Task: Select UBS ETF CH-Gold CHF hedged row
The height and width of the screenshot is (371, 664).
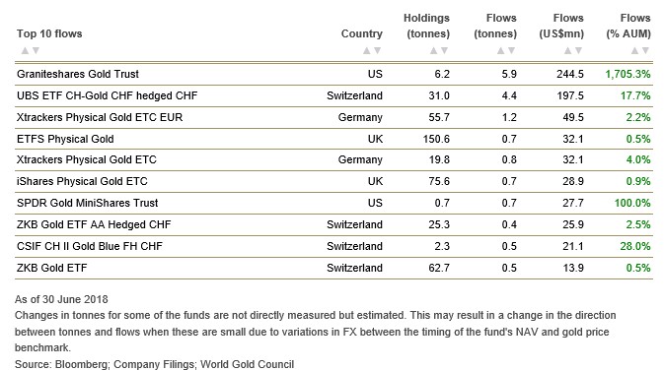Action: pyautogui.click(x=333, y=95)
